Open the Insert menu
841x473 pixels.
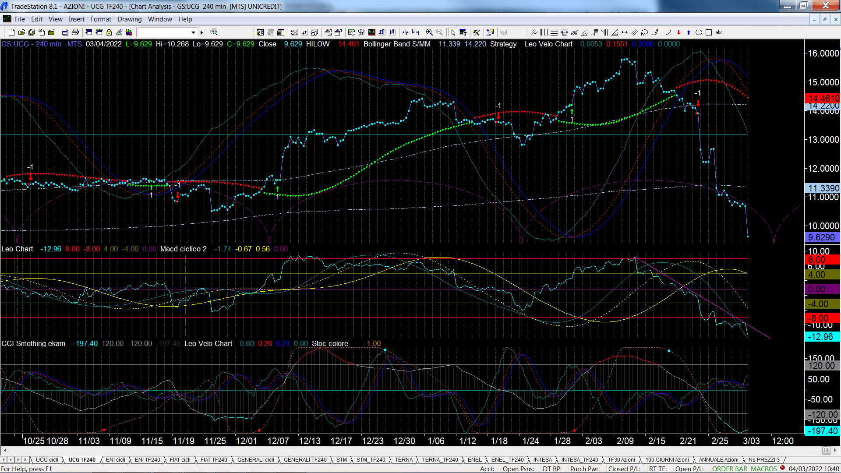coord(77,19)
